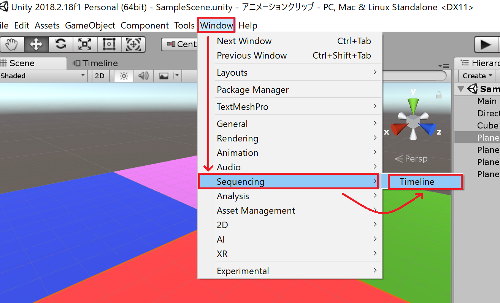The height and width of the screenshot is (303, 500).
Task: Select the Hand tool in toolbar
Action: click(x=12, y=44)
